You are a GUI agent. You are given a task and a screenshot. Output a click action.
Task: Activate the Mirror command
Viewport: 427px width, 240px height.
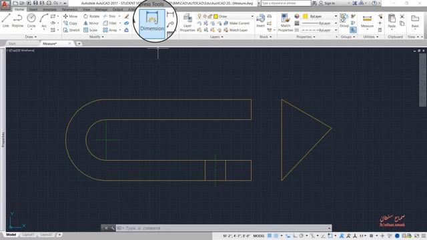click(91, 23)
